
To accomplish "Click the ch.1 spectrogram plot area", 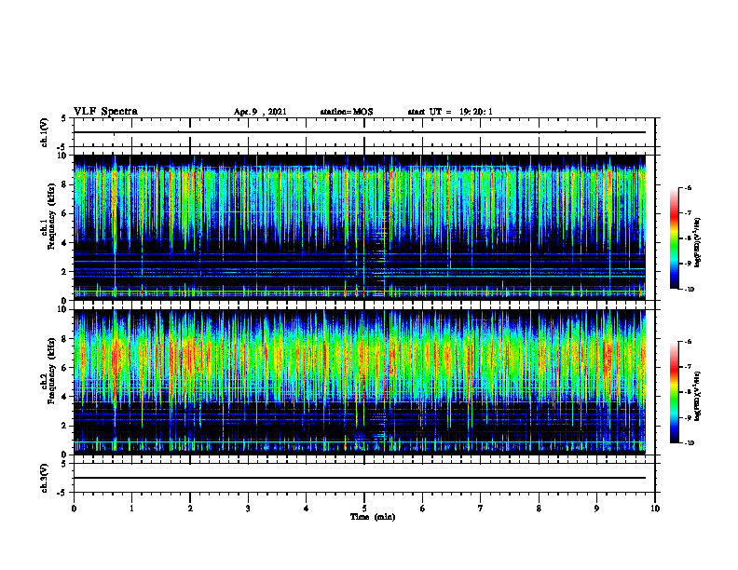I will [360, 227].
